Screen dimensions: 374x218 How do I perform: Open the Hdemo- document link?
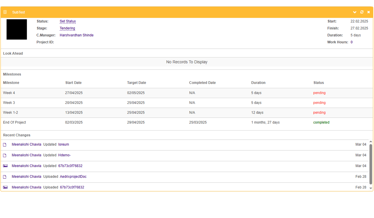64,155
